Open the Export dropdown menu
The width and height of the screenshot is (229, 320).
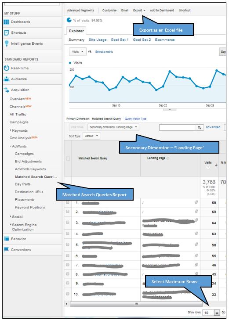[139, 10]
